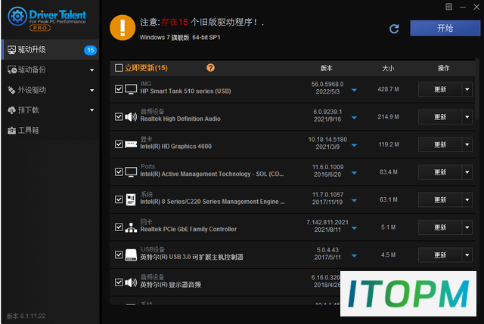The height and width of the screenshot is (324, 484).
Task: Open the driver upgrade sidebar section
Action: [x=51, y=50]
